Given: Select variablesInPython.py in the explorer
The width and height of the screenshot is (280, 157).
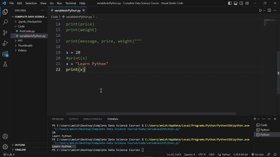Looking at the screenshot, I should (29, 36).
